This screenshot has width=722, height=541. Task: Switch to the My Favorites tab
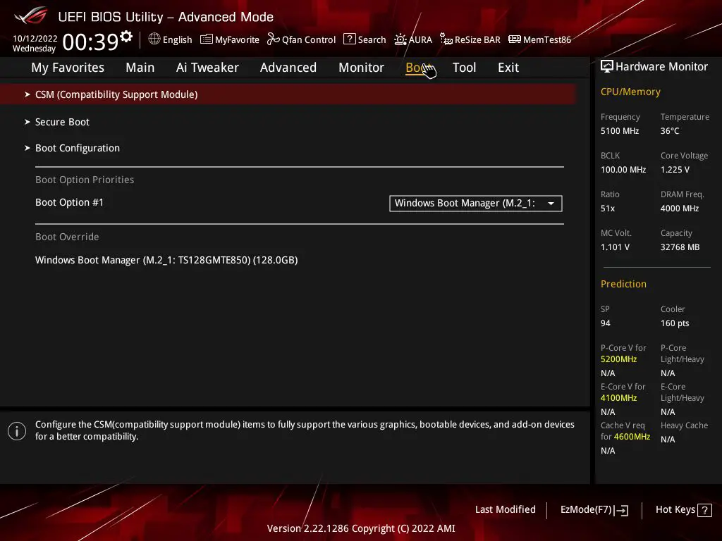pos(68,68)
